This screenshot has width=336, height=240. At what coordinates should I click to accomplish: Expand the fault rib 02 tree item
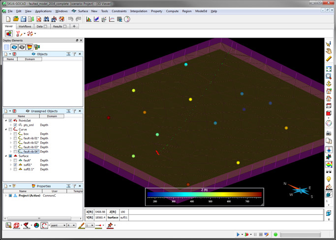coord(11,143)
